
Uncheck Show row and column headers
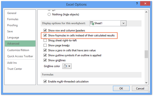tap(45, 30)
